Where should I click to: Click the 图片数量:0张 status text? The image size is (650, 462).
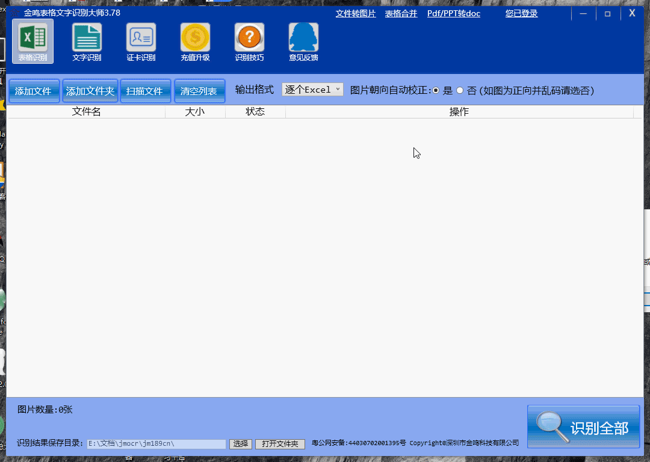pyautogui.click(x=45, y=410)
